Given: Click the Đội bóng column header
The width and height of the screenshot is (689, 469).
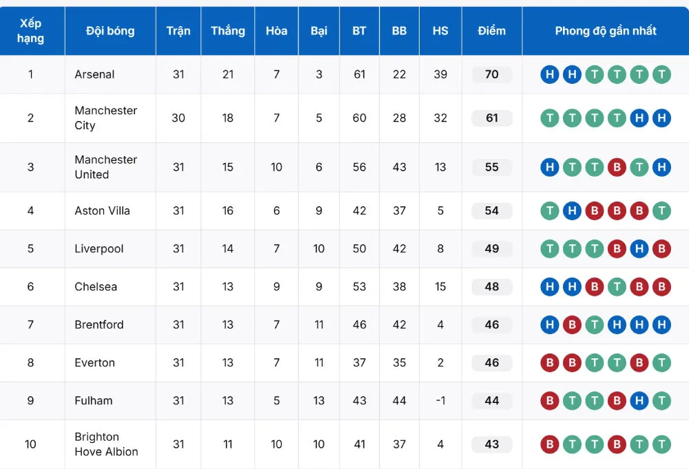Looking at the screenshot, I should coord(110,31).
